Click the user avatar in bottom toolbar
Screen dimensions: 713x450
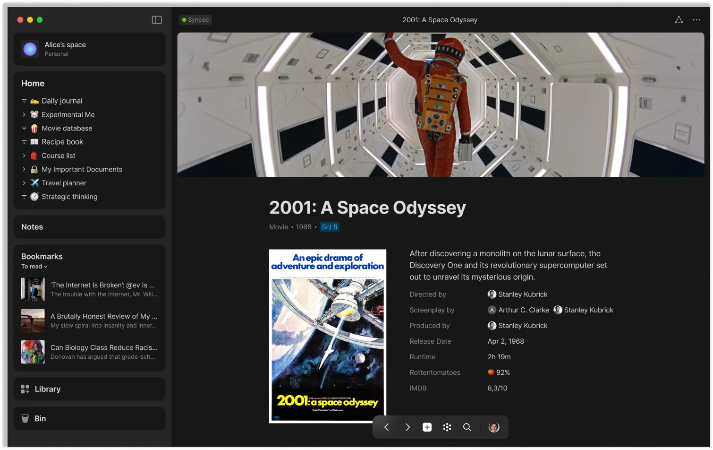(x=493, y=427)
